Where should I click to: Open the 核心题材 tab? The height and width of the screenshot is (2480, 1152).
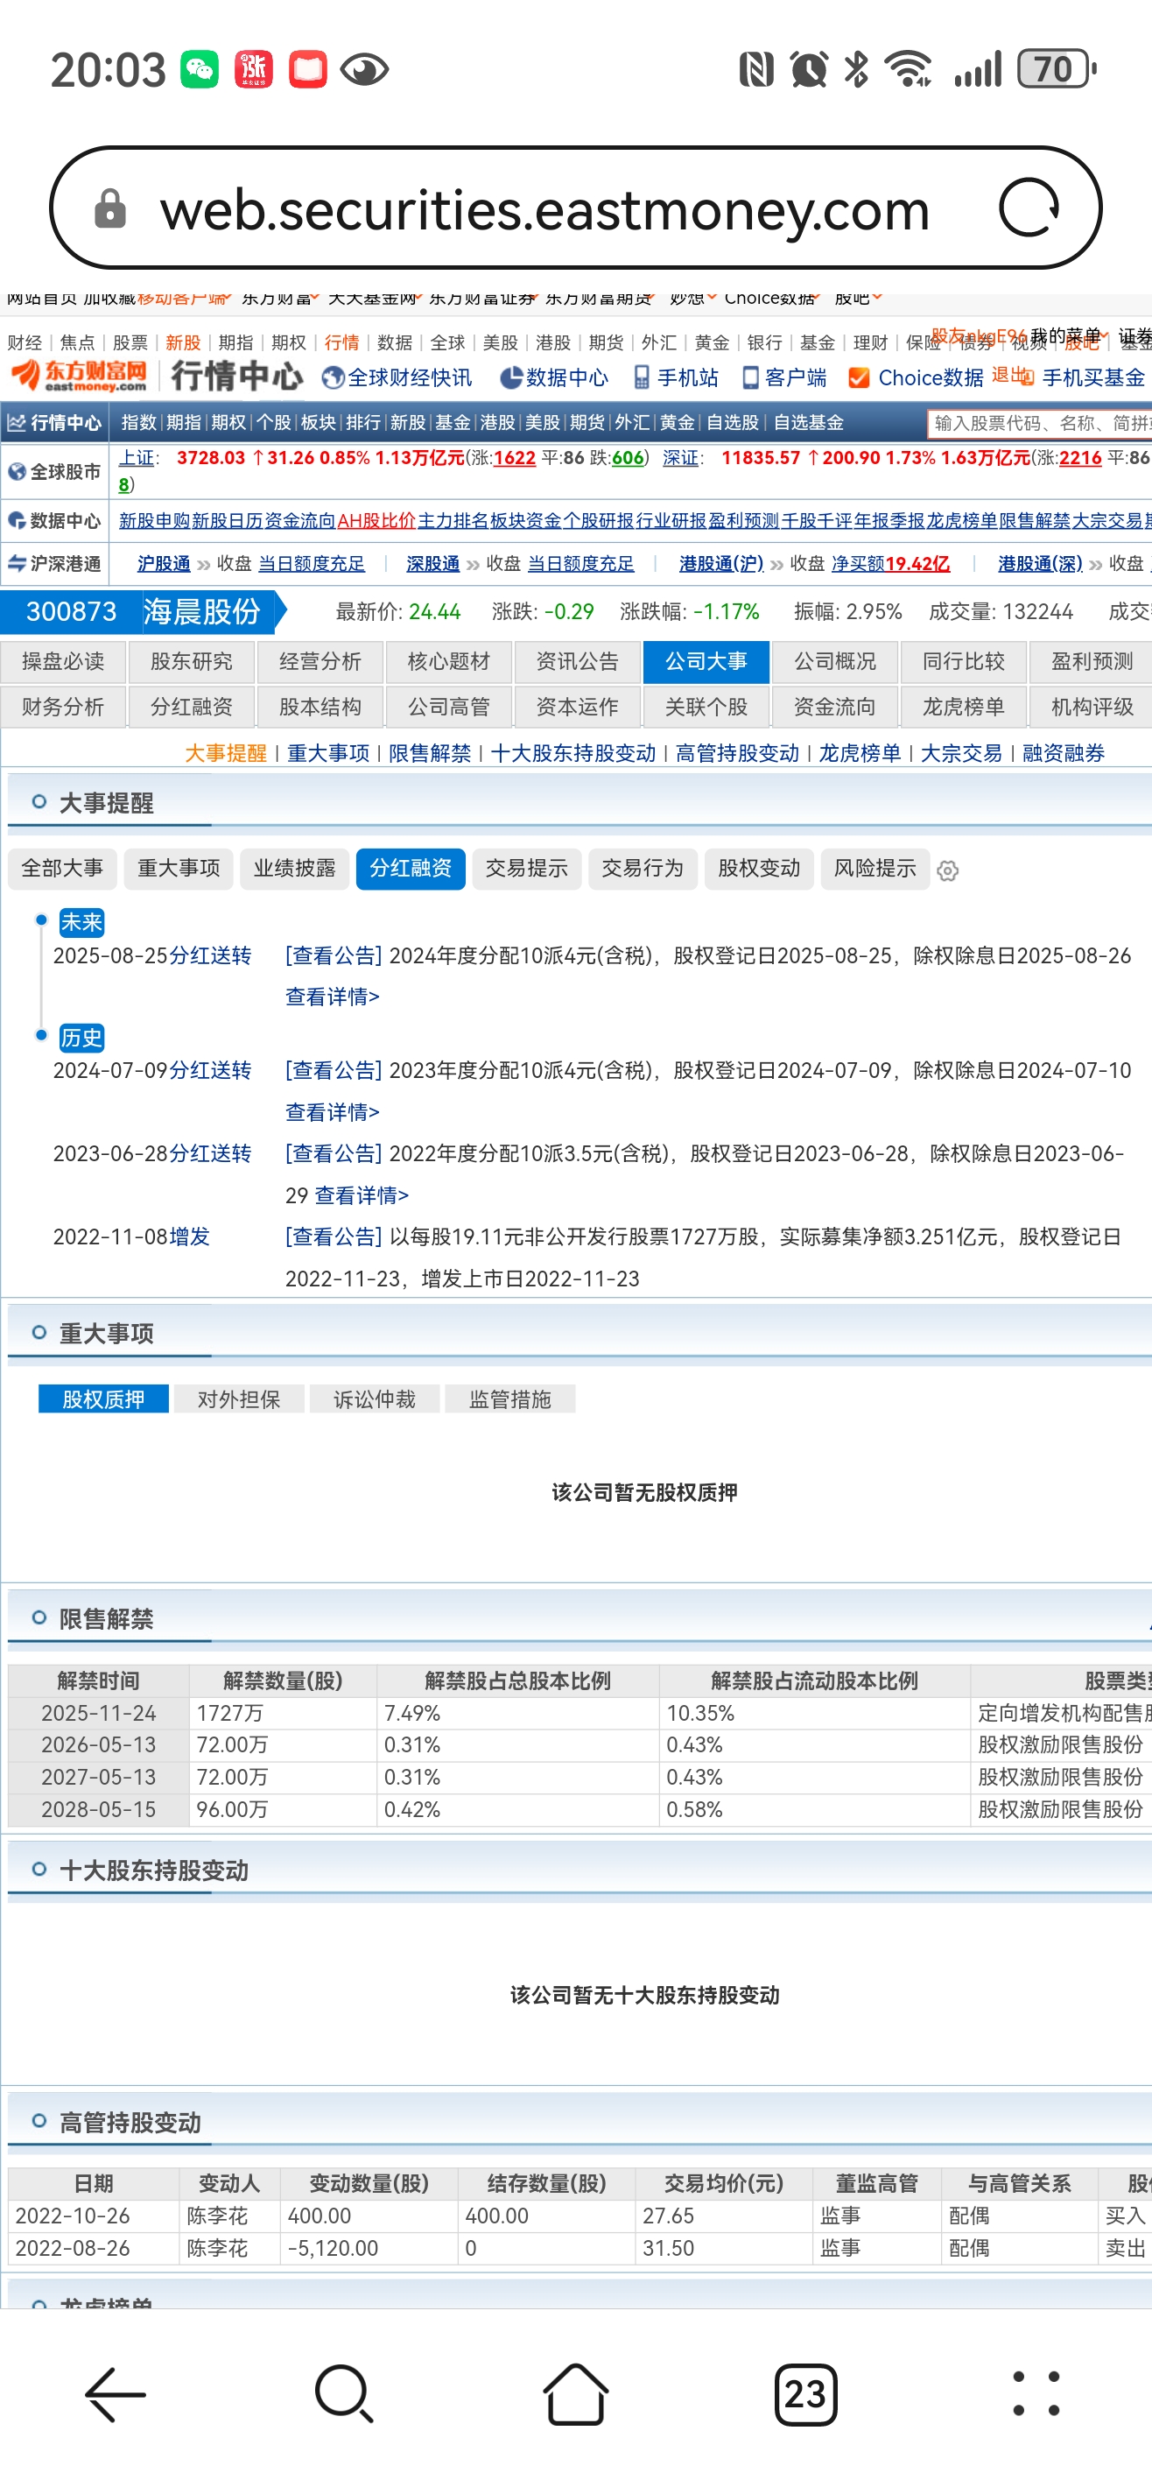(448, 661)
